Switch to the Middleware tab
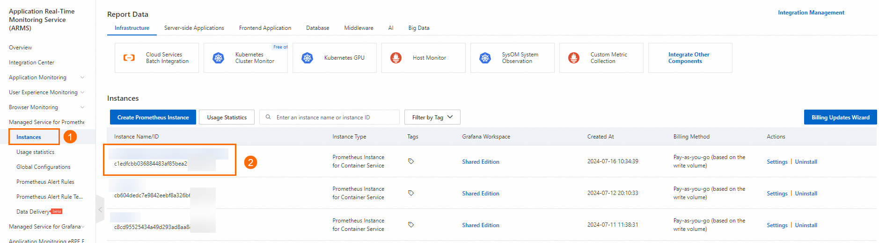Viewport: 879px width, 243px height. [359, 28]
